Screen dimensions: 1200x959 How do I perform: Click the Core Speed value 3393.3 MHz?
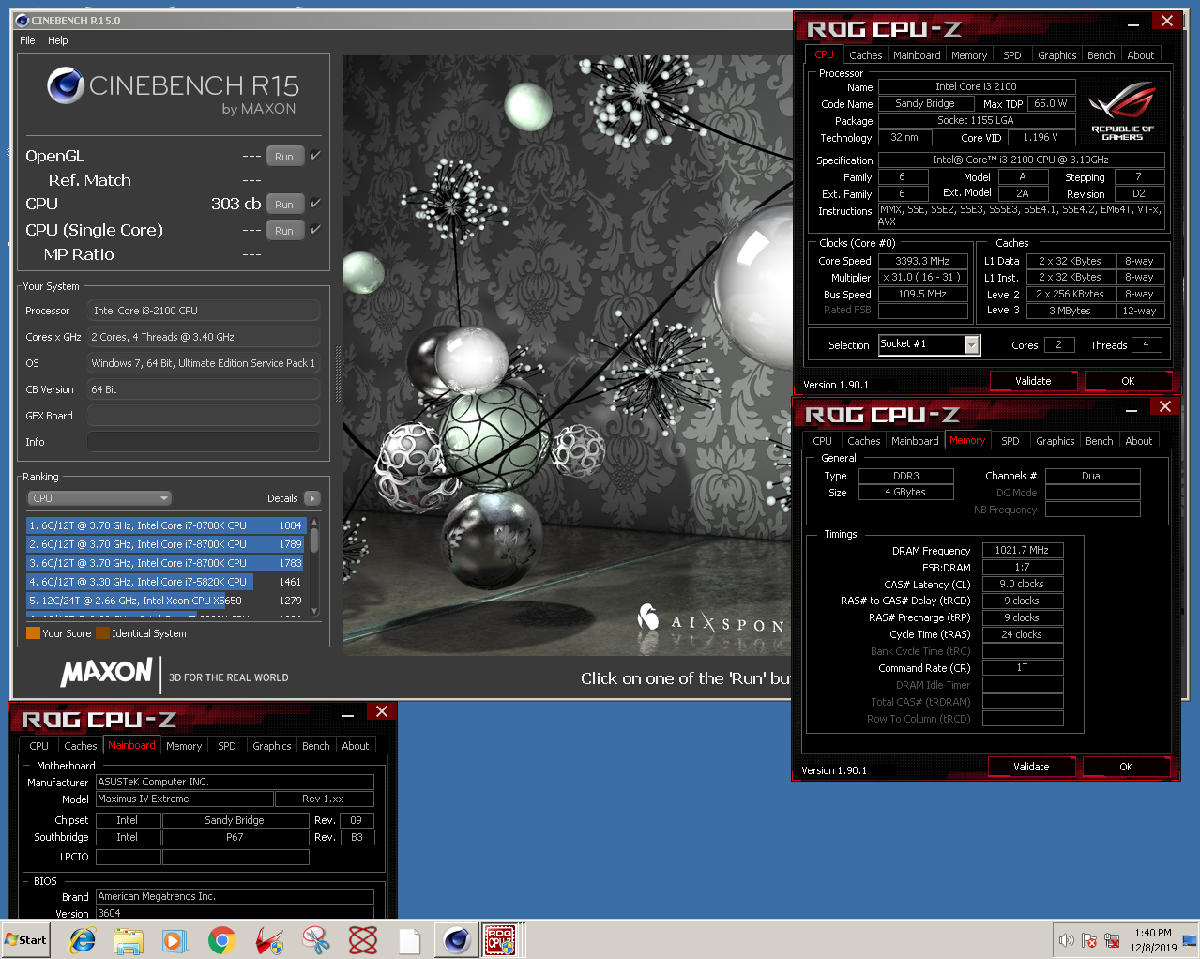click(x=922, y=261)
